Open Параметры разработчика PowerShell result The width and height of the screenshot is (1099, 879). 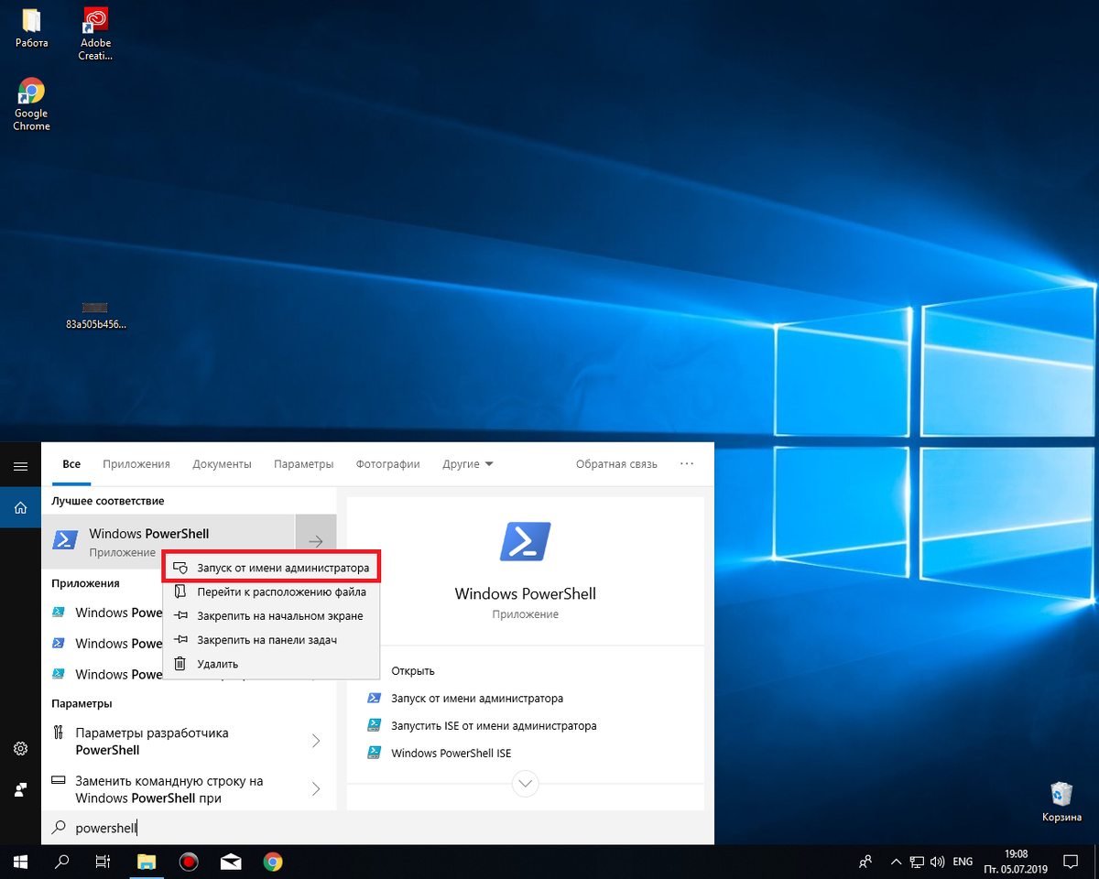point(169,741)
